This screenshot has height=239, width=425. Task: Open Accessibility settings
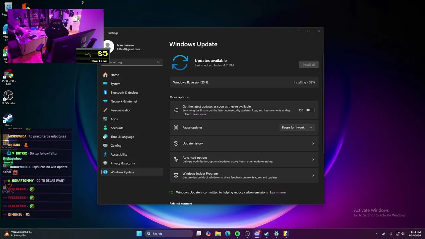pos(132,154)
